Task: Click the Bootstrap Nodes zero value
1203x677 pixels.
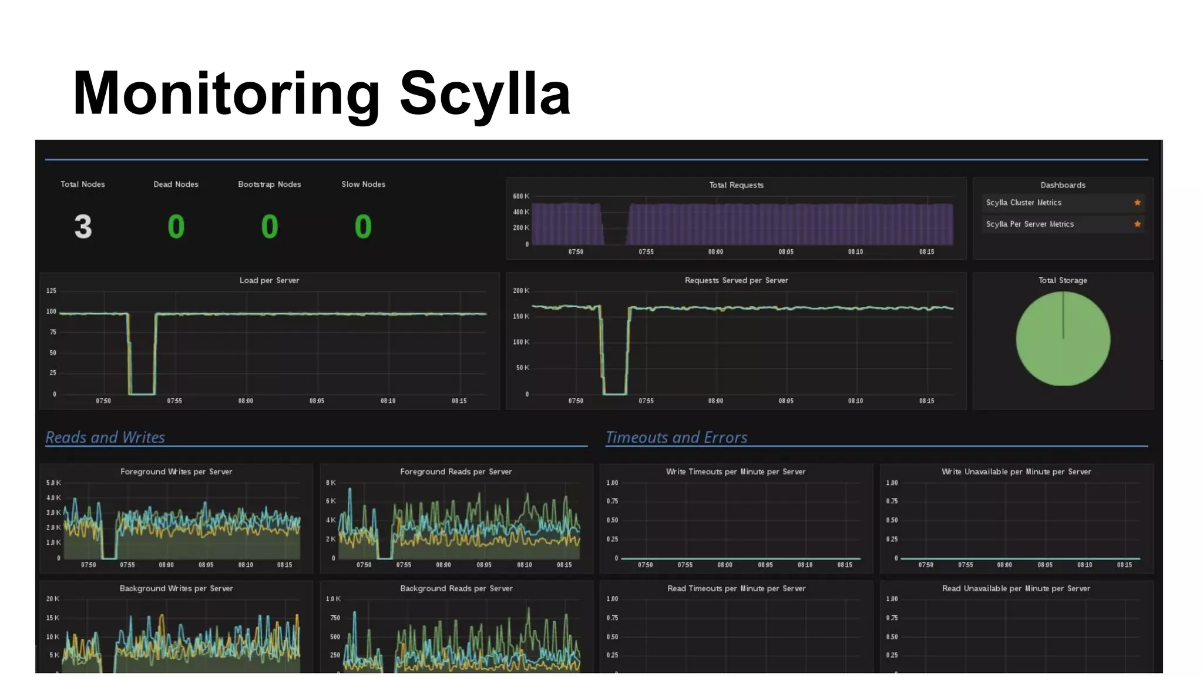Action: pos(269,227)
